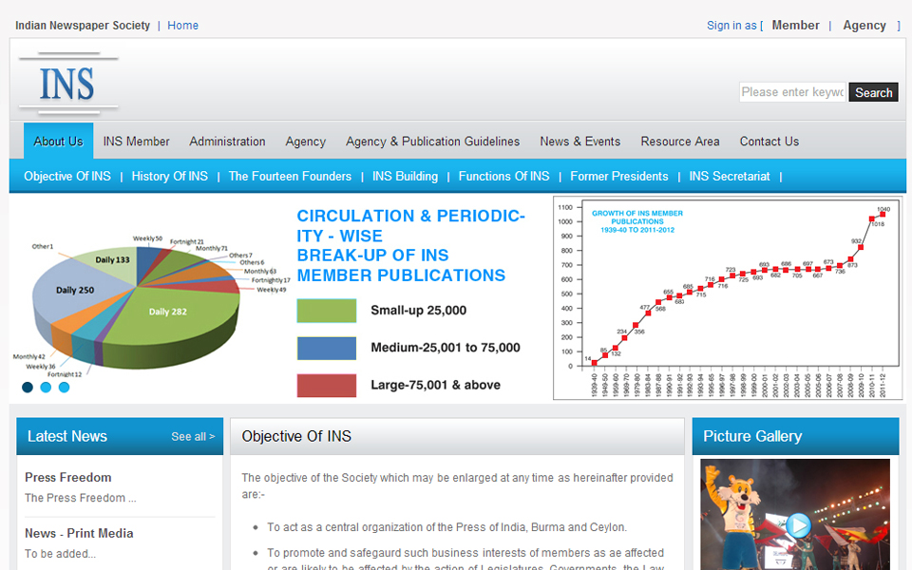Select the first carousel dot indicator
The image size is (912, 570).
(x=28, y=387)
